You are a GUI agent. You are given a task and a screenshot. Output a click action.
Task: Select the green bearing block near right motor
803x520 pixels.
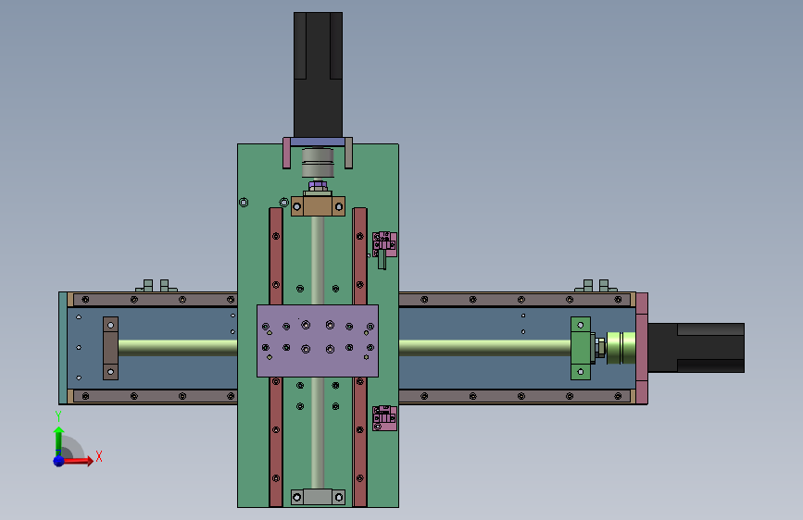point(581,348)
